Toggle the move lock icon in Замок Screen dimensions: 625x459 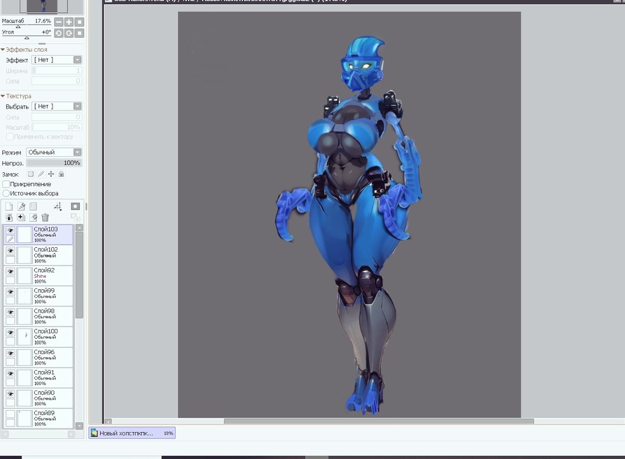(51, 174)
